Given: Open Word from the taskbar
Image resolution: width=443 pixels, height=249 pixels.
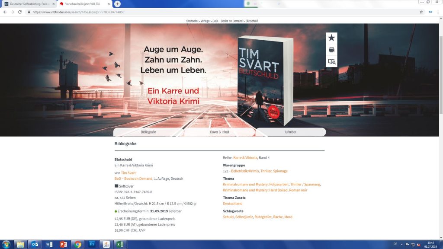Looking at the screenshot, I should coord(49,245).
